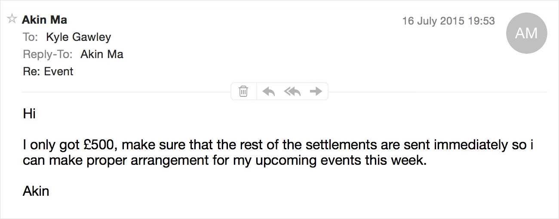The width and height of the screenshot is (559, 219).
Task: Toggle the star next to Akin Ma
Action: tap(12, 19)
